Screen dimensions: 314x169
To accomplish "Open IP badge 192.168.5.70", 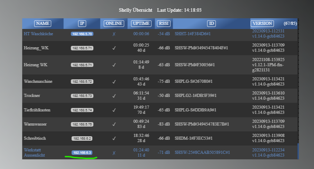I will tap(82, 34).
